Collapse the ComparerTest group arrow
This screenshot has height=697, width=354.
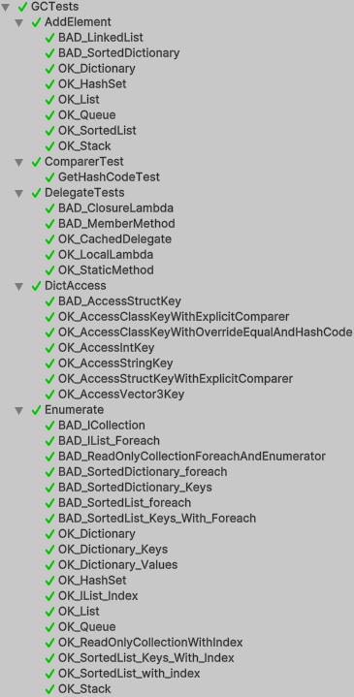(x=18, y=162)
